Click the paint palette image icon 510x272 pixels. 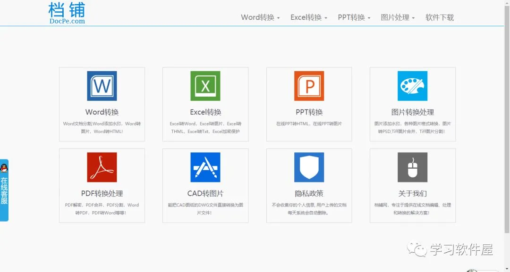point(412,86)
